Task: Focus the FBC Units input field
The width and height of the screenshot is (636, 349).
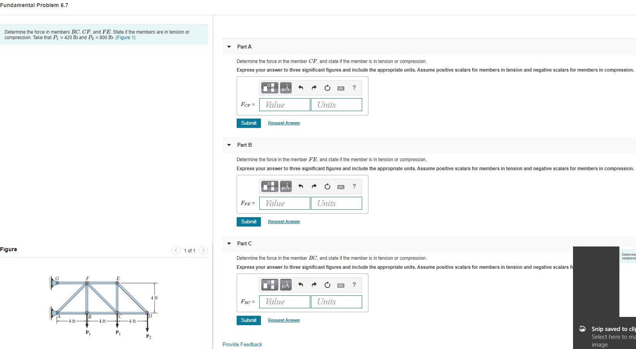Action: [x=336, y=302]
